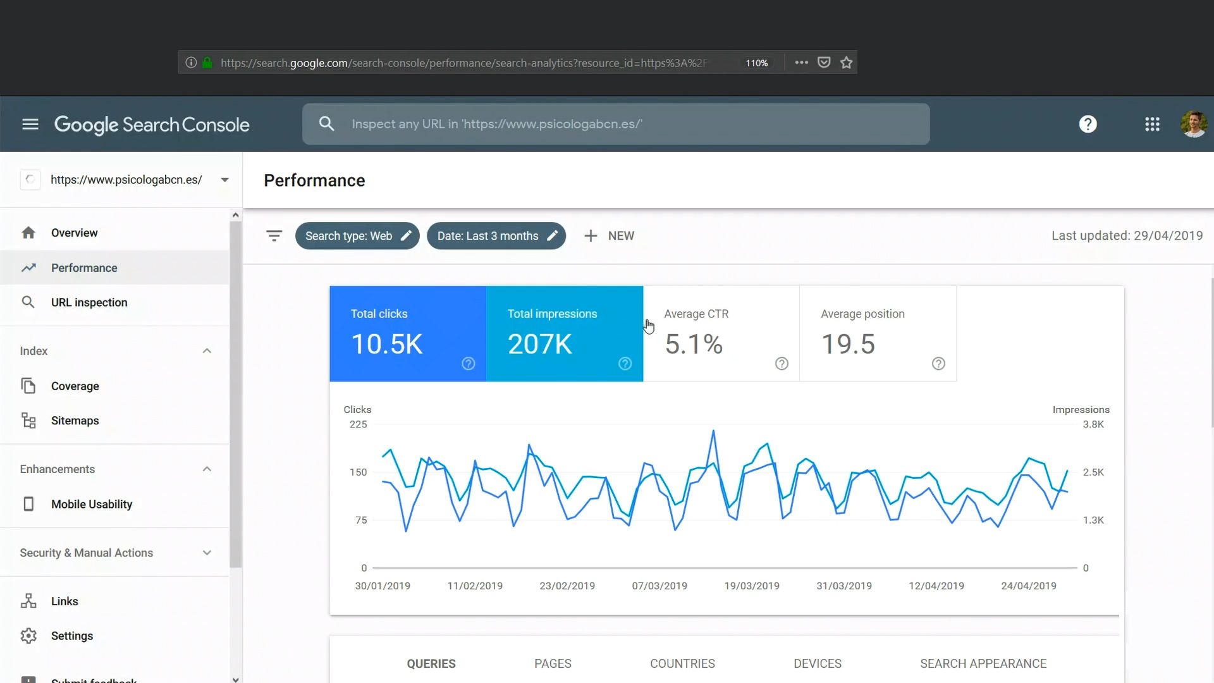Show help for Average CTR
Viewport: 1214px width, 683px height.
click(x=782, y=364)
